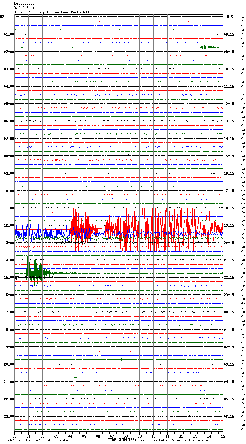Click the 06:15 UTC time label
The height and width of the screenshot is (444, 246).
point(229,417)
